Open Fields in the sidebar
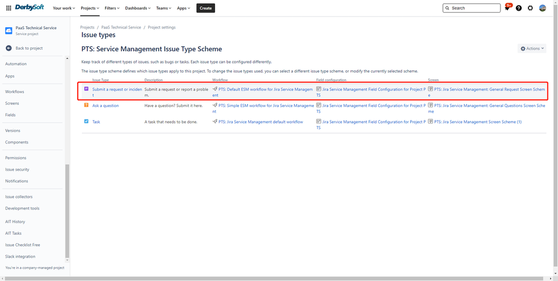The image size is (558, 281). pos(10,115)
